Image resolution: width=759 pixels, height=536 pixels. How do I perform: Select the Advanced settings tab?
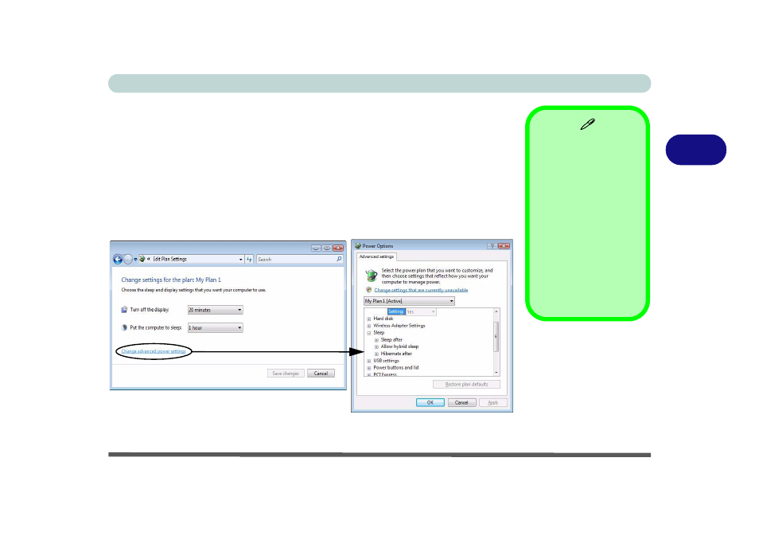pyautogui.click(x=376, y=256)
